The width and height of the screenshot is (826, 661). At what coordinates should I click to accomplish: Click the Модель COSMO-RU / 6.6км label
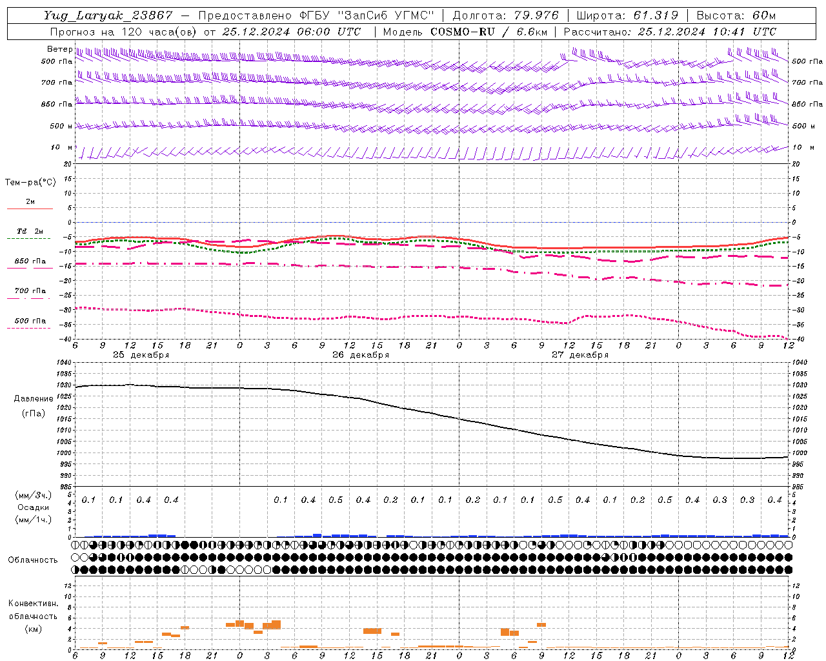click(465, 32)
